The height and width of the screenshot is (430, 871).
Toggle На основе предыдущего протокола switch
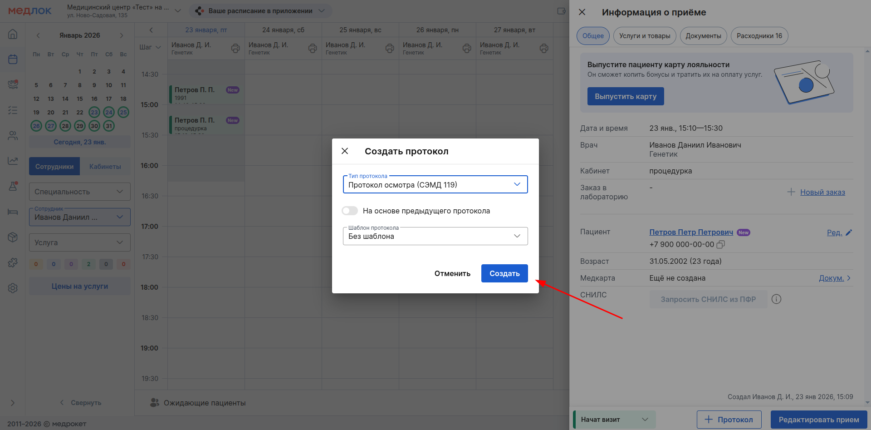(350, 211)
